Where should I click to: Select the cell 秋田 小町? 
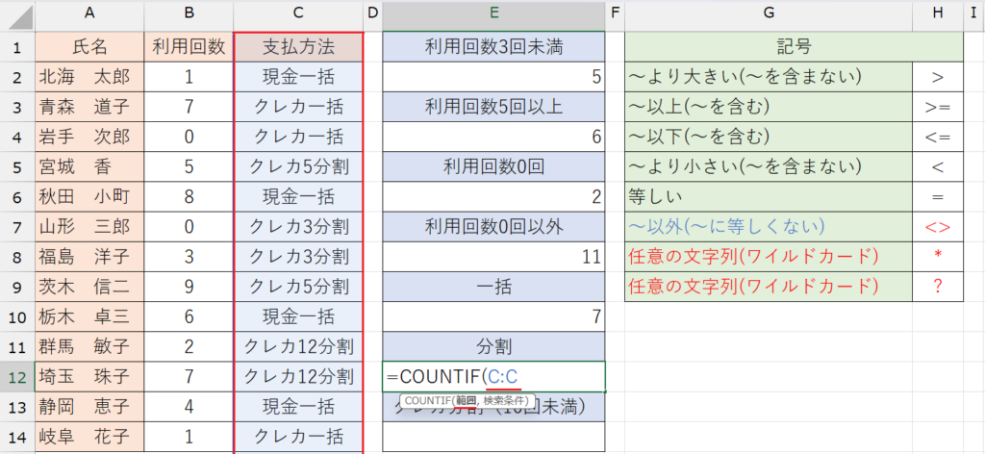[89, 196]
